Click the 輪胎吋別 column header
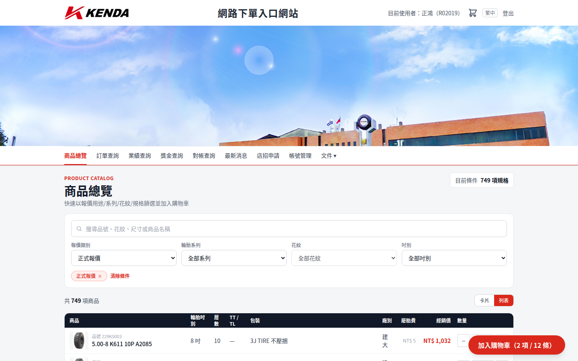Viewport: 578px width, 361px height. (197, 320)
